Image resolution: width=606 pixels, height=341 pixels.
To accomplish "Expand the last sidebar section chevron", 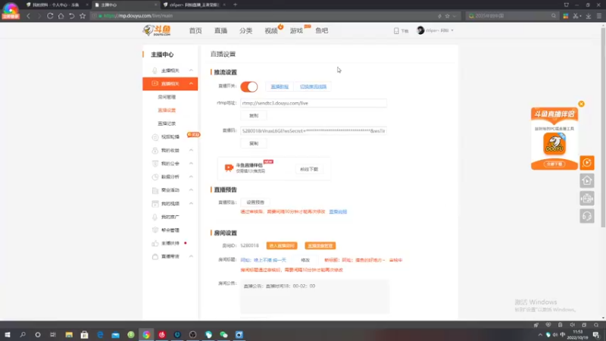I will (192, 256).
